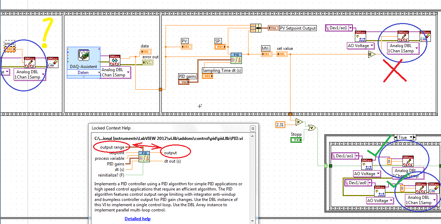Click DAQmx Create Channel VI beside Dev1/ao0

point(380,192)
